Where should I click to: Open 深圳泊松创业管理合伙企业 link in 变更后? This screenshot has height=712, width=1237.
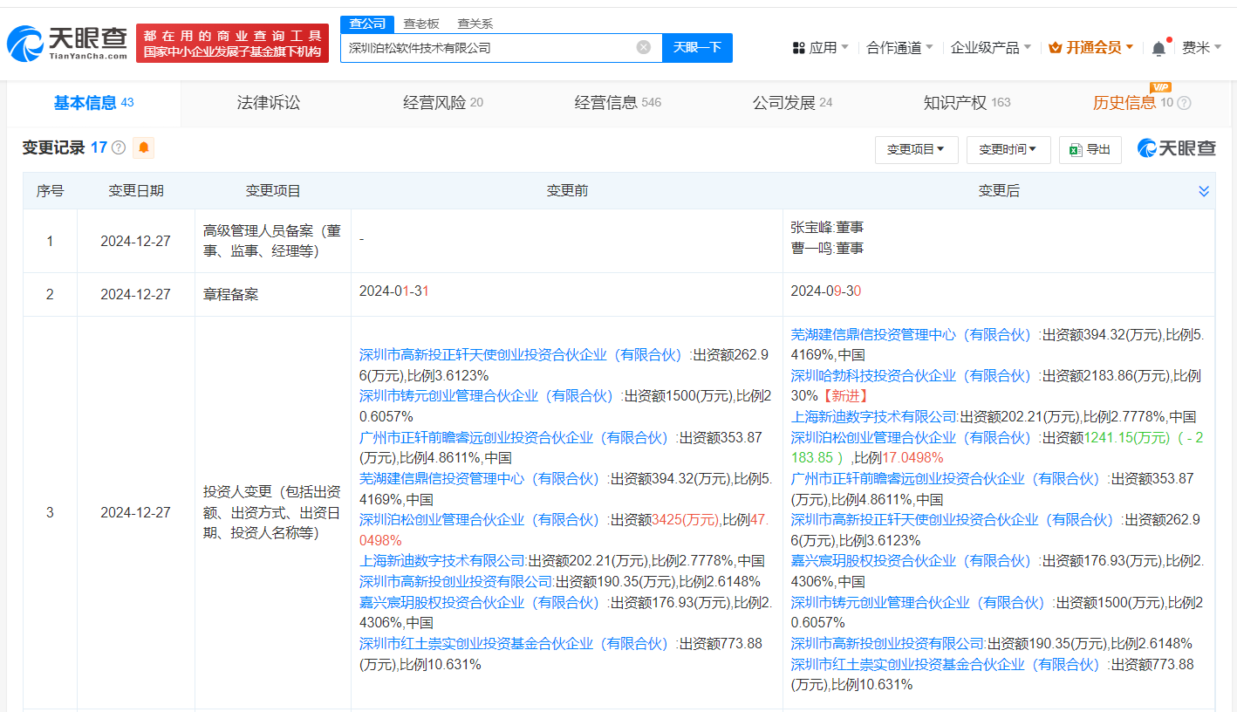coord(915,437)
